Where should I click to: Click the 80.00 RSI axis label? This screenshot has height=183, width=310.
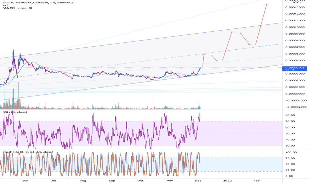[290, 115]
